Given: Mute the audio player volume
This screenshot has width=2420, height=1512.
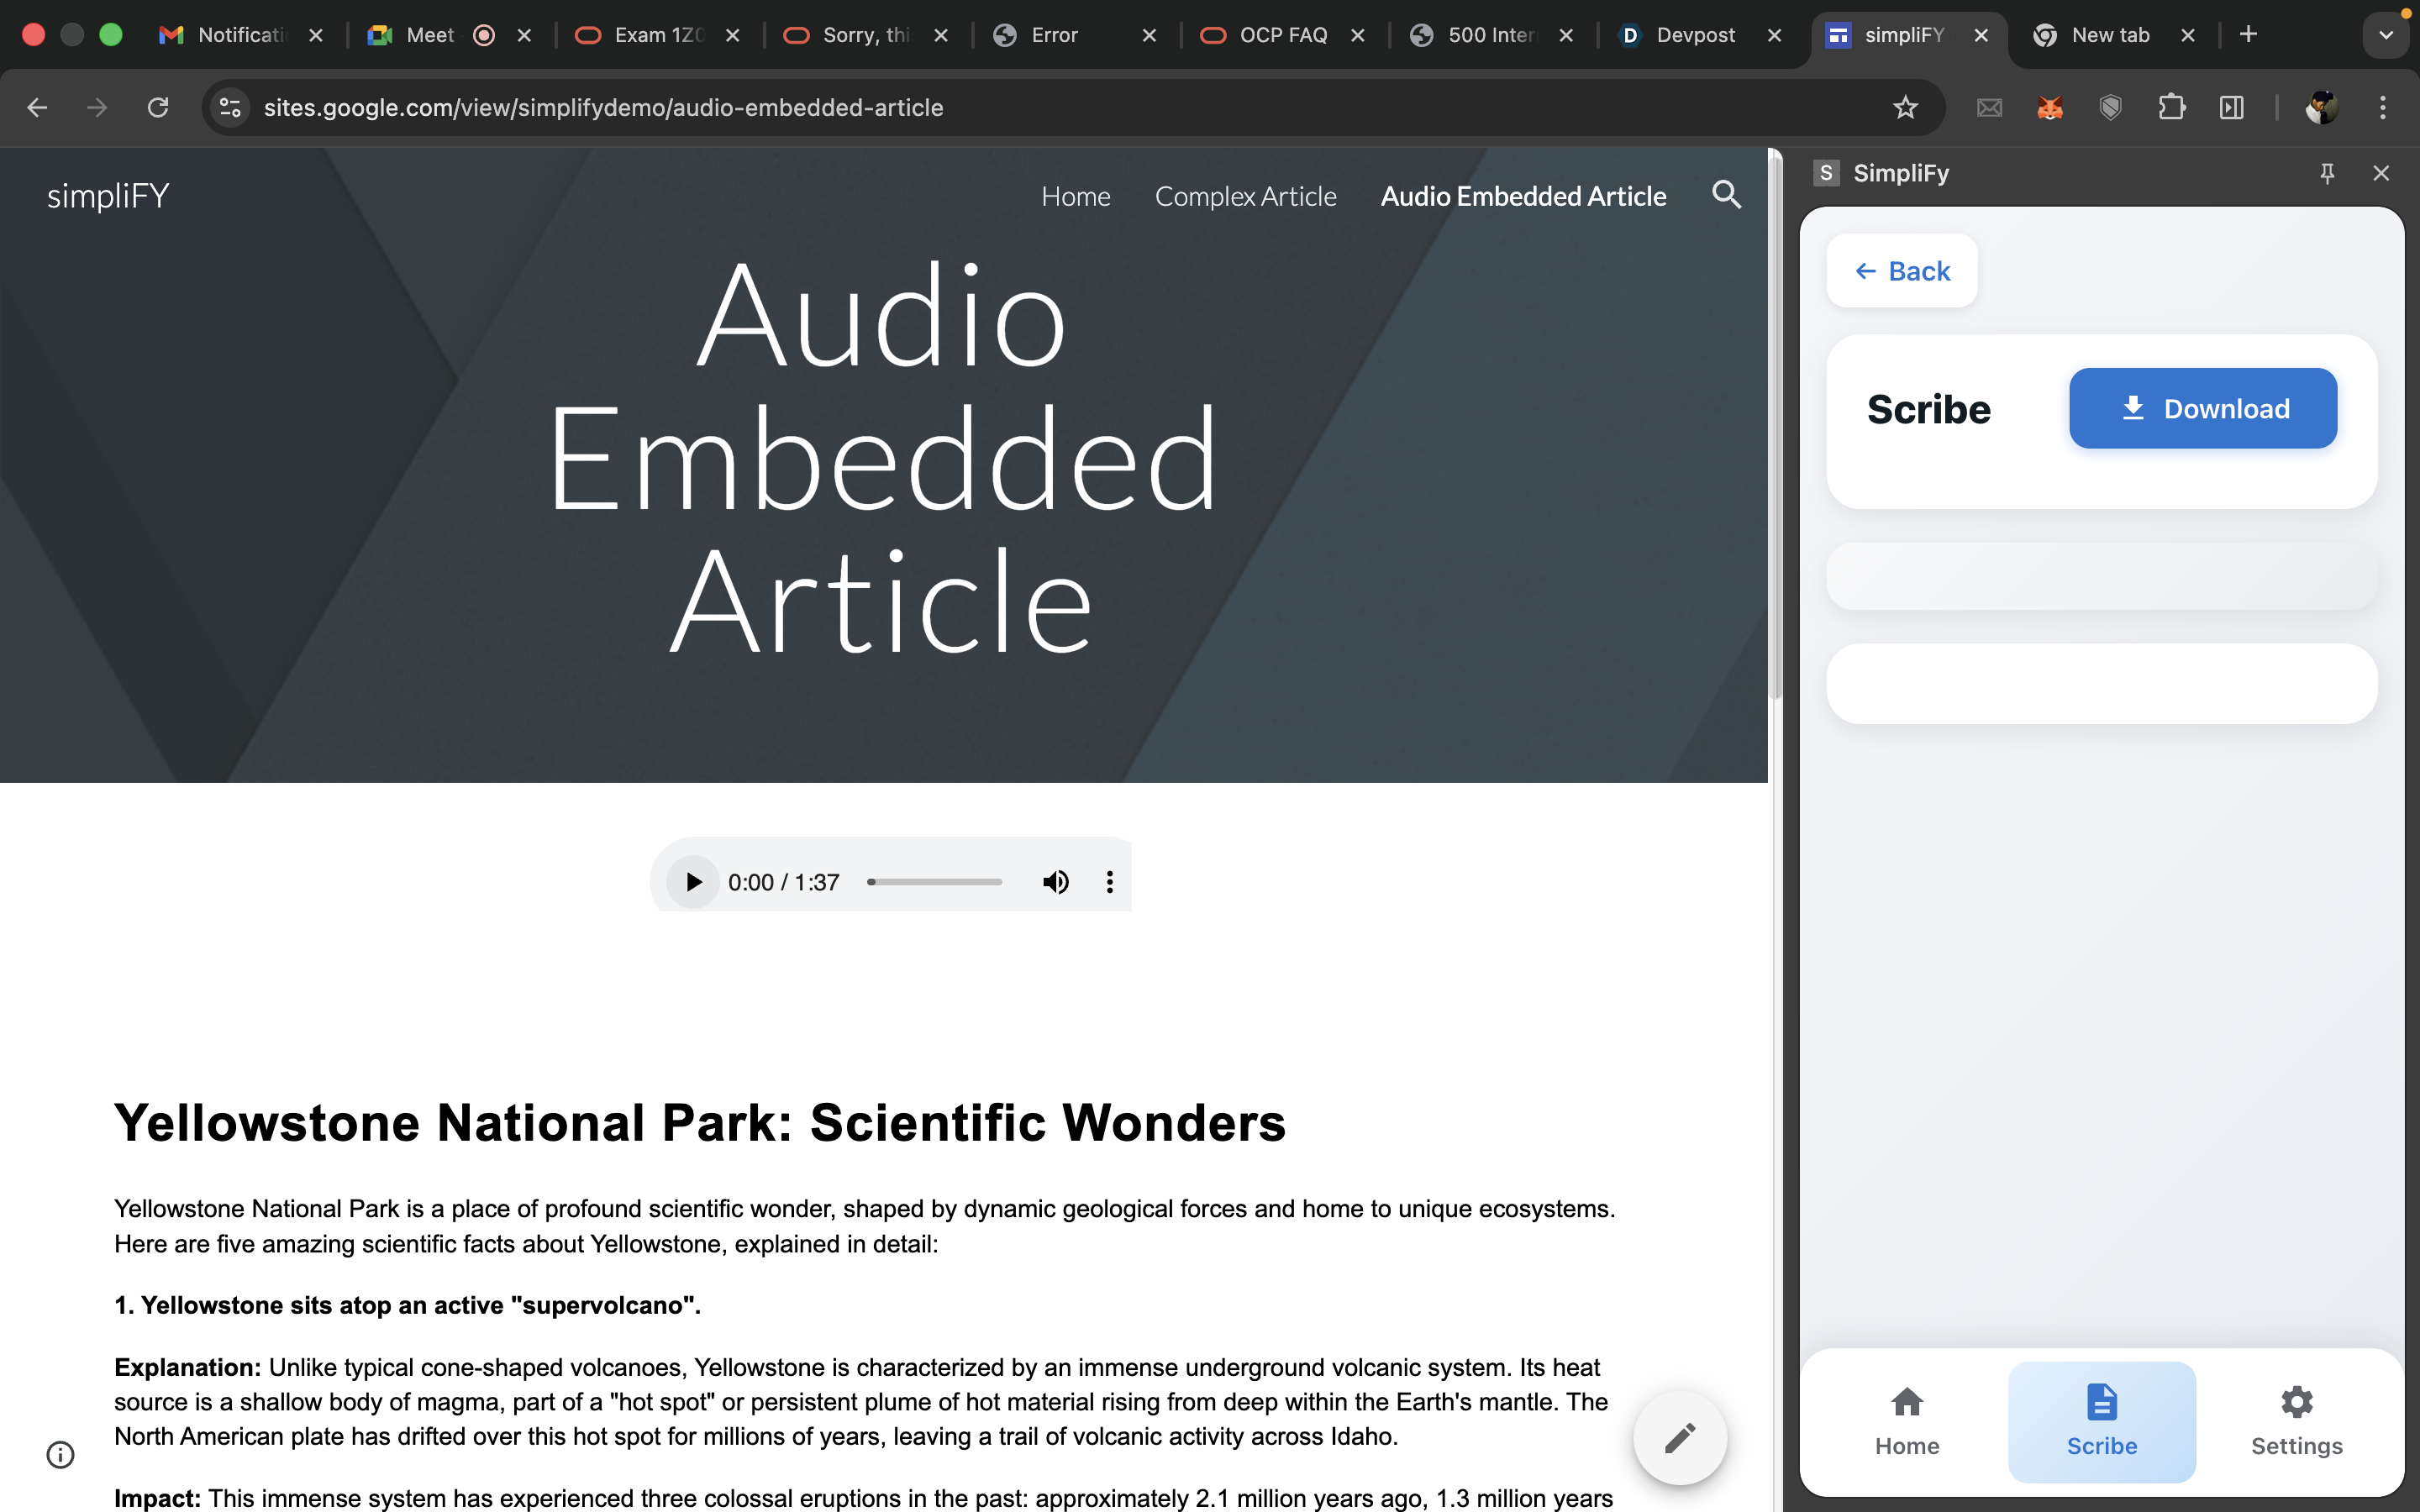Looking at the screenshot, I should pos(1055,882).
